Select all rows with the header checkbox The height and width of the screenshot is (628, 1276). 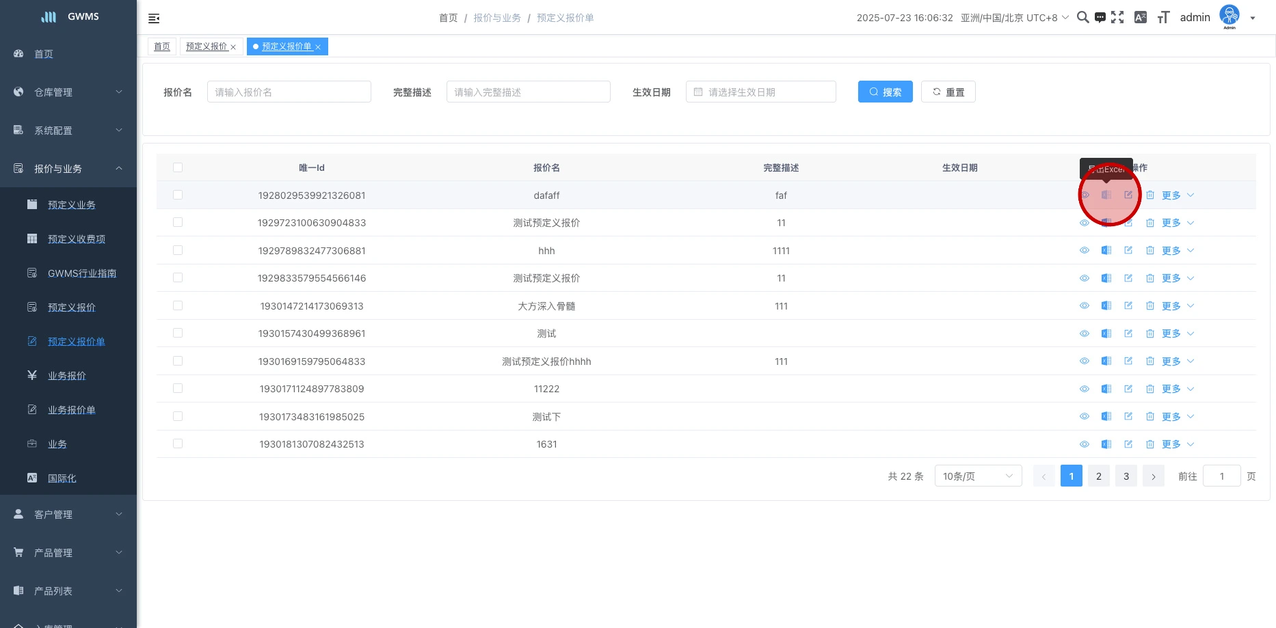click(x=178, y=168)
